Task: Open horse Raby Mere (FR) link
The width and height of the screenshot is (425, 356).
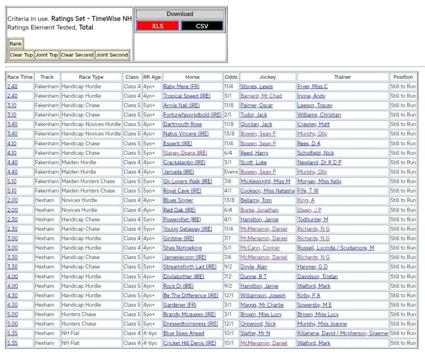Action: pyautogui.click(x=181, y=86)
